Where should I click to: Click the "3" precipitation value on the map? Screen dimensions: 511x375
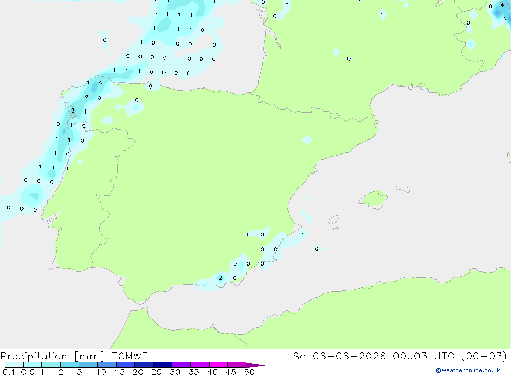[73, 111]
